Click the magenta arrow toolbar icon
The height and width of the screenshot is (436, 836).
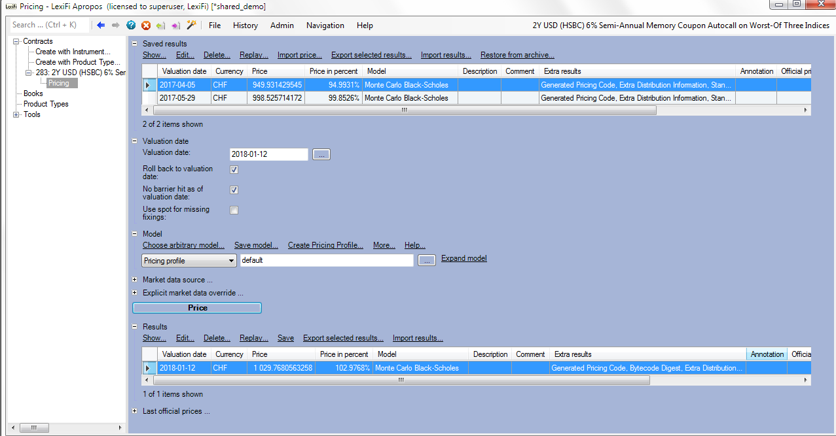pyautogui.click(x=175, y=25)
